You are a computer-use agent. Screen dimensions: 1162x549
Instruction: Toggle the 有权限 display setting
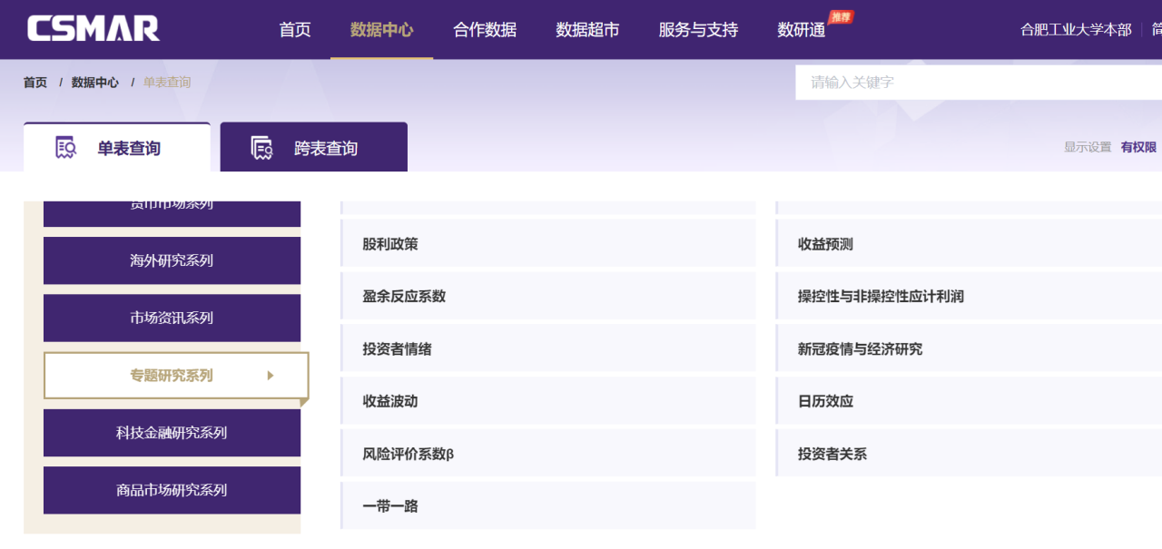1138,147
